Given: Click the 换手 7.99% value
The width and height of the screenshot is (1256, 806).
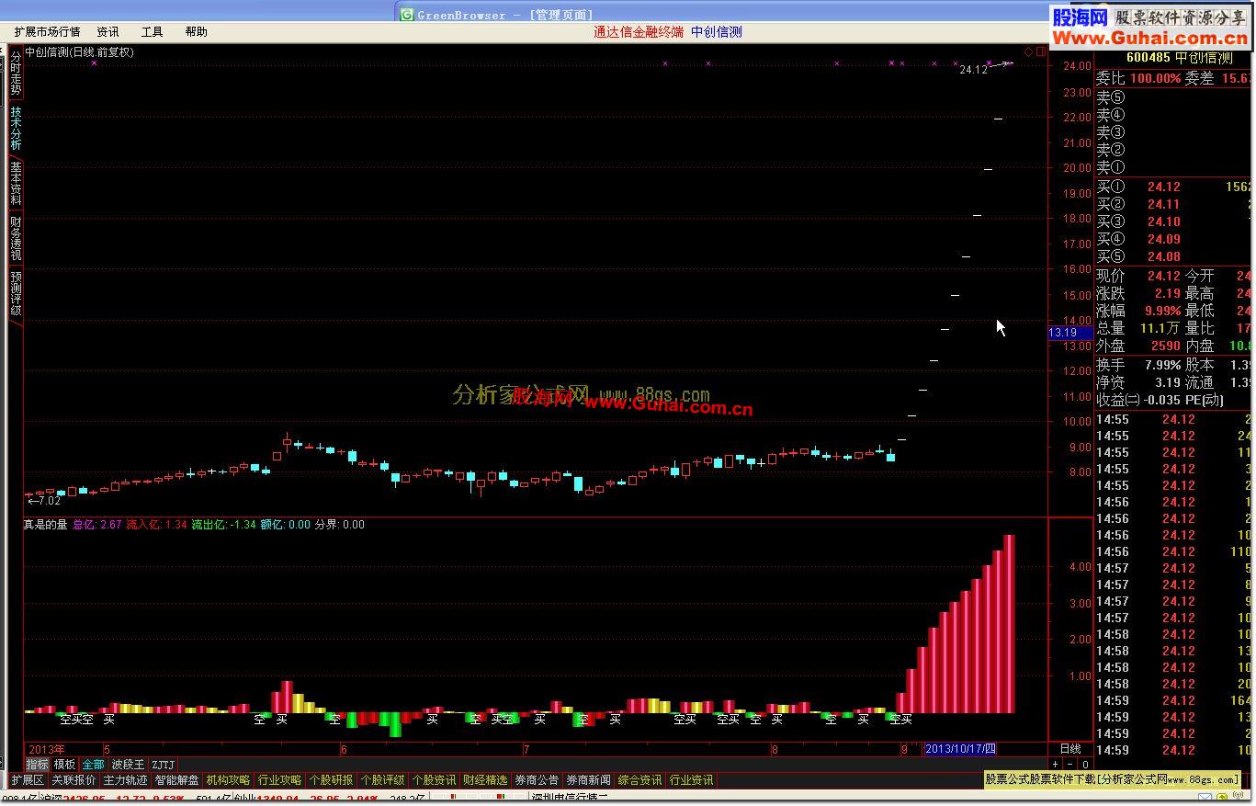Looking at the screenshot, I should (1162, 365).
